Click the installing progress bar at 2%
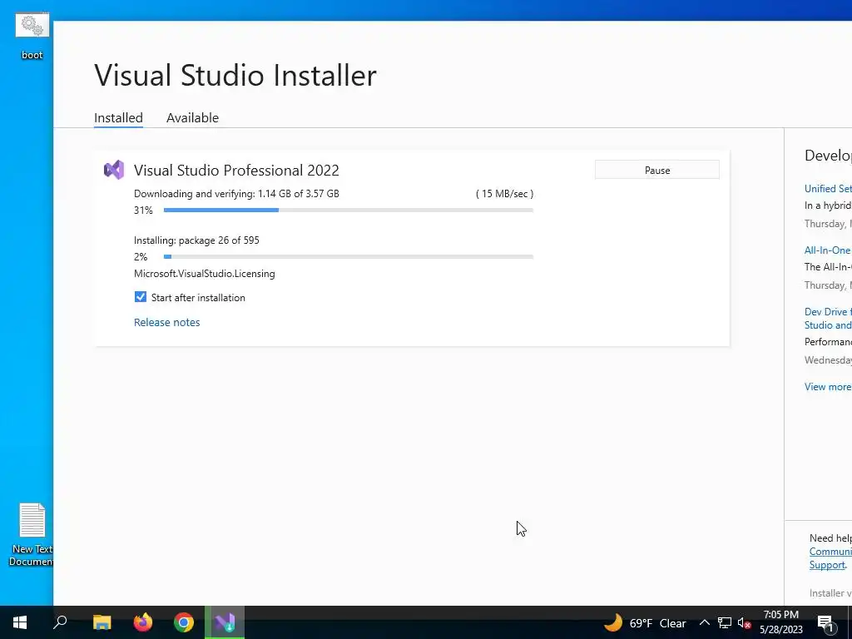Viewport: 852px width, 639px height. 349,256
